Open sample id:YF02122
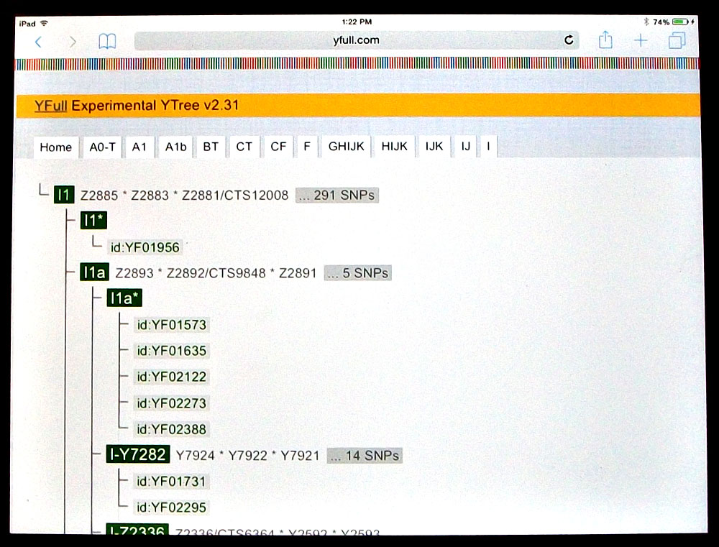 point(172,377)
